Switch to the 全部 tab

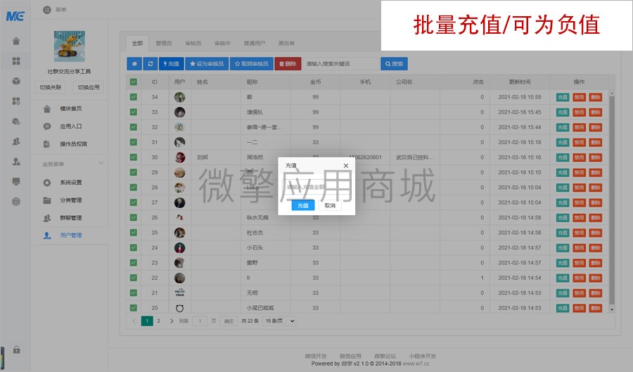137,43
